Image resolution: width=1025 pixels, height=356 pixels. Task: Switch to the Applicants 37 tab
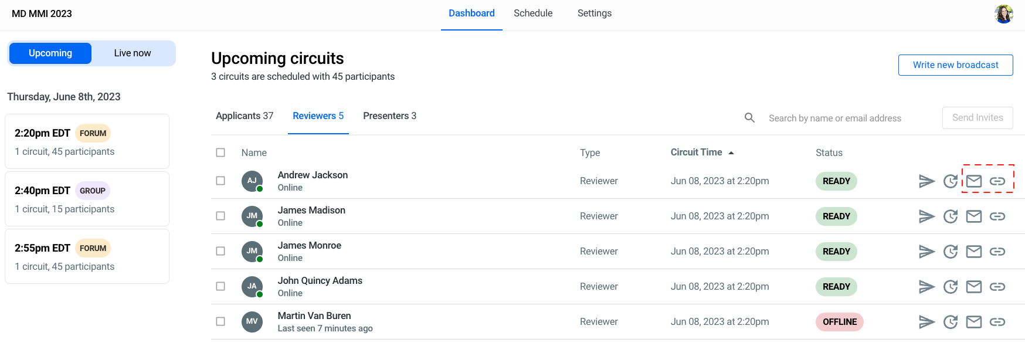[x=245, y=116]
